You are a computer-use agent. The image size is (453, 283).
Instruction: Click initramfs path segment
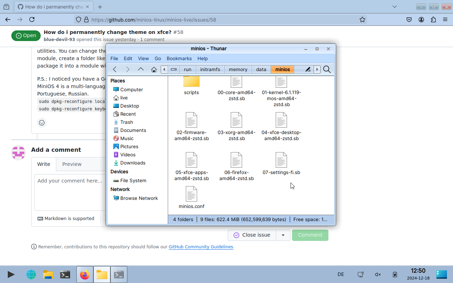(210, 69)
